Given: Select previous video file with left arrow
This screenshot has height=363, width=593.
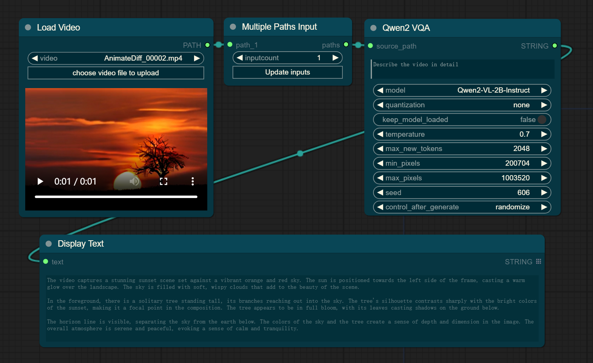Looking at the screenshot, I should tap(35, 58).
